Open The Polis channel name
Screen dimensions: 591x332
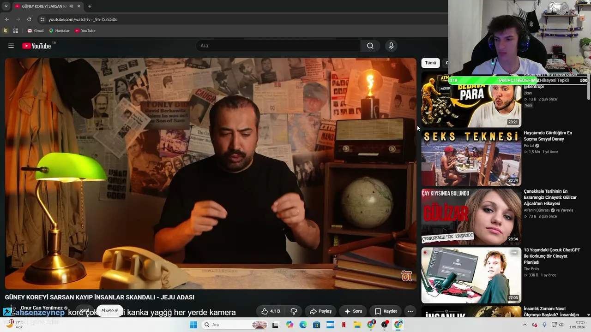click(531, 269)
